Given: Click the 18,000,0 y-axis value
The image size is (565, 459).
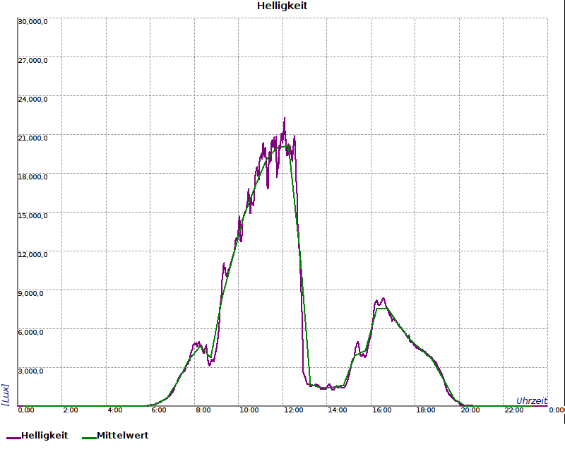Looking at the screenshot, I should coord(32,177).
